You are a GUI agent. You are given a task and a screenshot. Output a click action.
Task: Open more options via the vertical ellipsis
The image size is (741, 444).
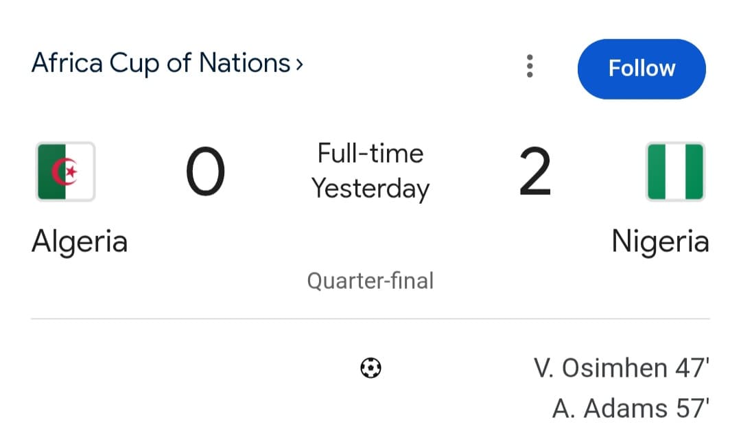529,66
